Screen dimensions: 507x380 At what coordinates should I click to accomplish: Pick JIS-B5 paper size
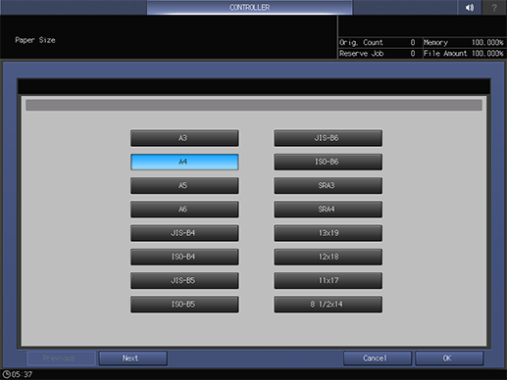[184, 280]
